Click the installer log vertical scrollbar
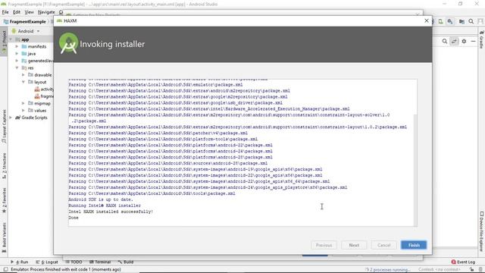This screenshot has height=273, width=485. coord(415,170)
